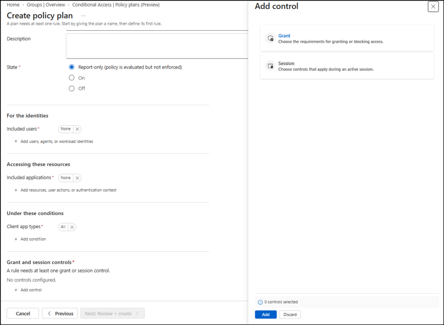Click the Add control link
Screen dimensions: 444x325
[x=31, y=290]
